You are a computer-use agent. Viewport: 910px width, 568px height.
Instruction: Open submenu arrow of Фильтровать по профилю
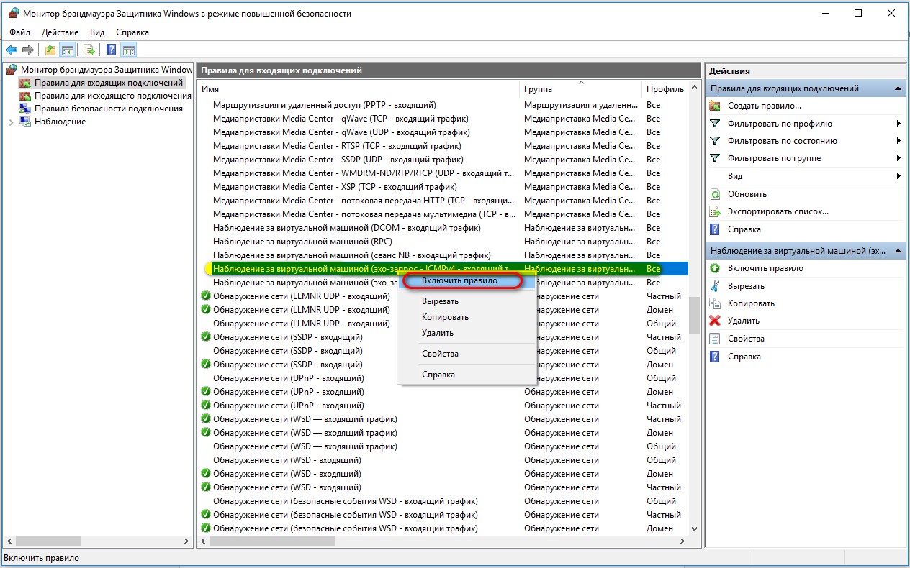(x=899, y=123)
